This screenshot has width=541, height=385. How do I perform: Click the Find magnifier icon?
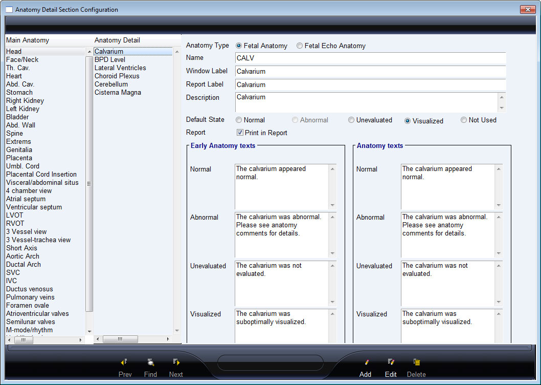(150, 362)
